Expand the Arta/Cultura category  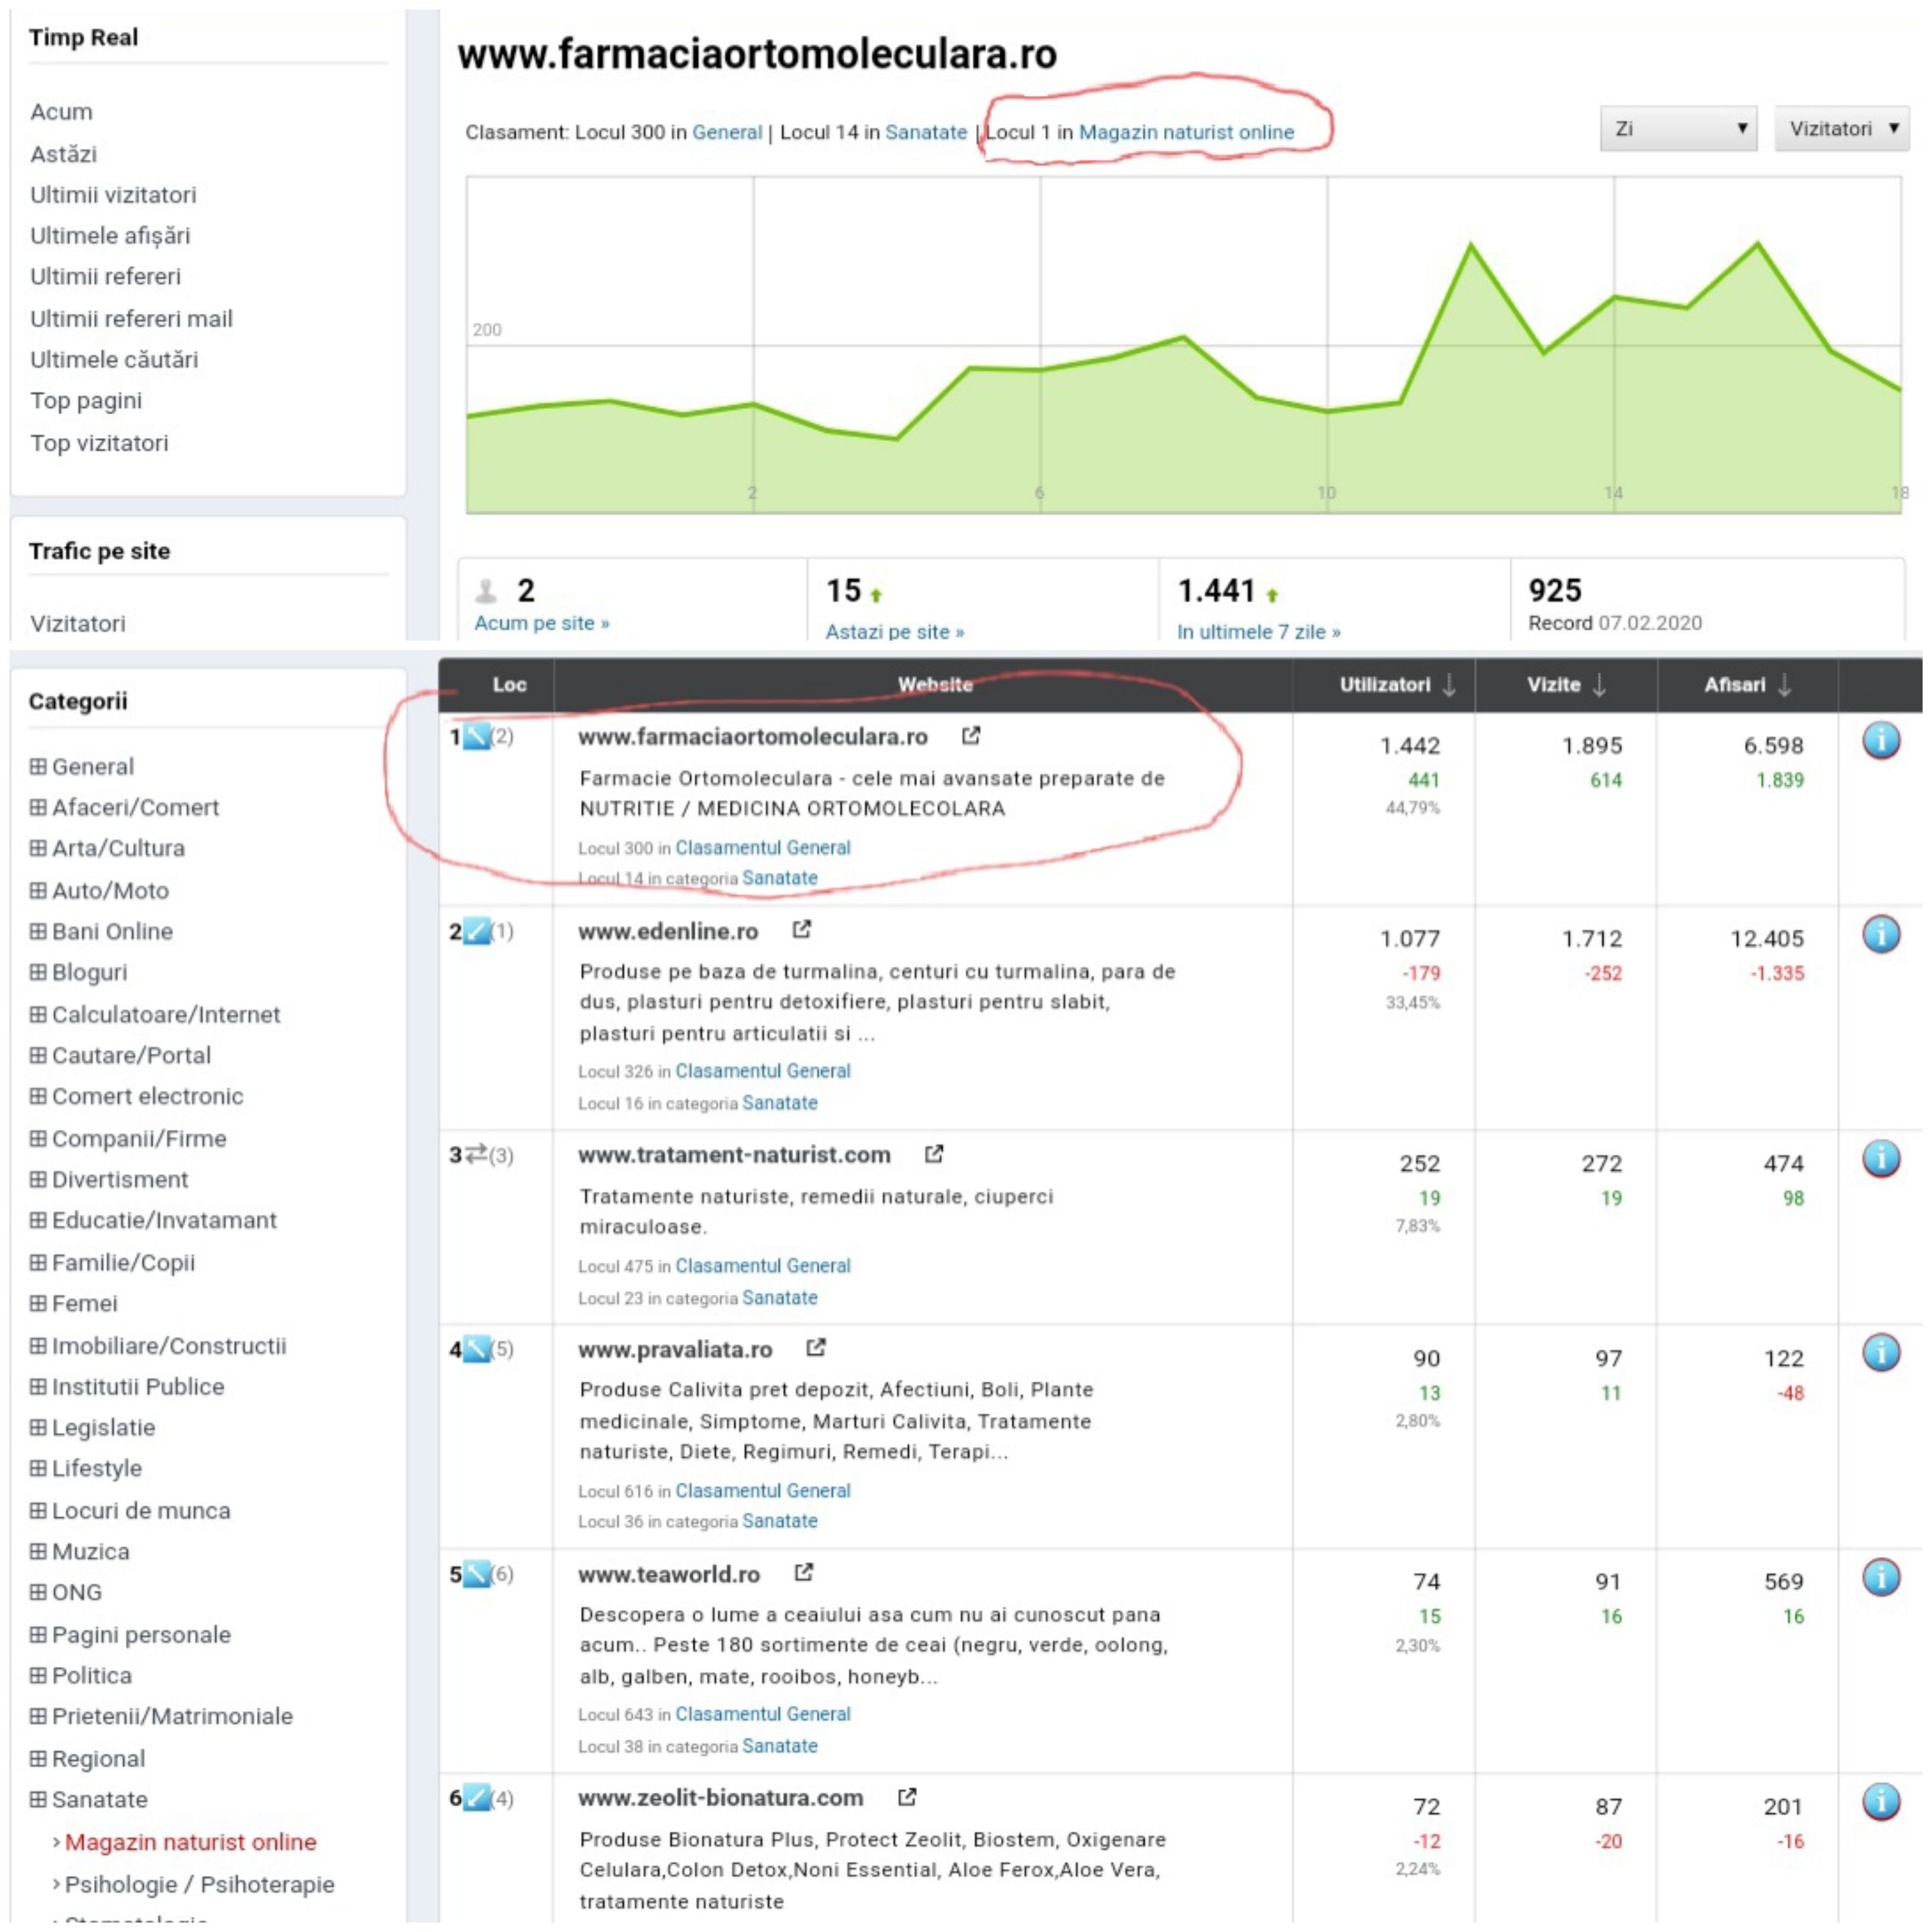(x=38, y=848)
